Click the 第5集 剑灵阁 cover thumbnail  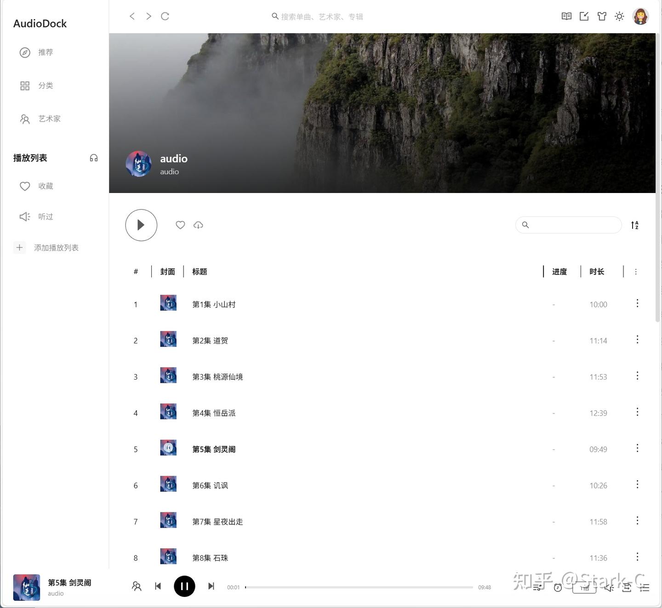click(168, 448)
